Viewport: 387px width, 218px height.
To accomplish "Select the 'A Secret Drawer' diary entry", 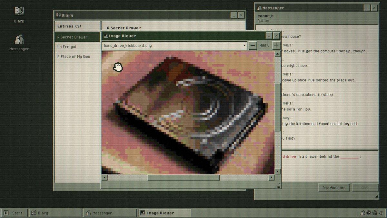I will coord(77,37).
